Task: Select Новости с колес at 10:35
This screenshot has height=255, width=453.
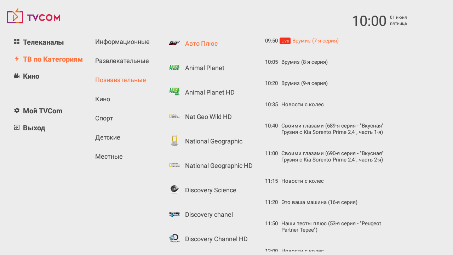Action: 303,104
